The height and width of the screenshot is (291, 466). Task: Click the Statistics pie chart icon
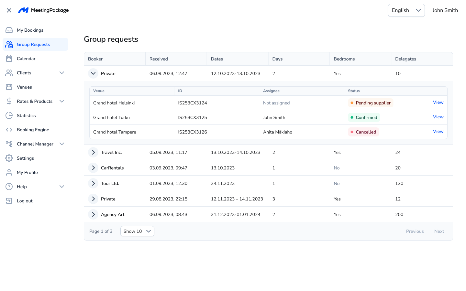click(x=9, y=115)
